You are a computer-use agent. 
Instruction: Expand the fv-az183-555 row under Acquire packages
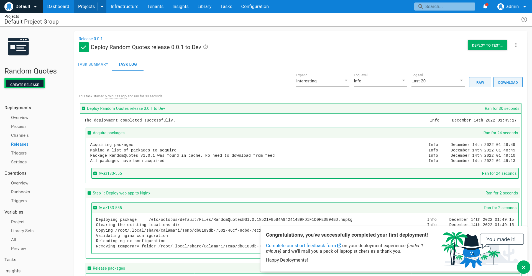95,173
